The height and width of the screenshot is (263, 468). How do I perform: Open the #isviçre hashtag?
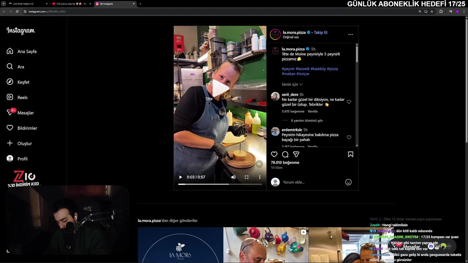tap(303, 74)
